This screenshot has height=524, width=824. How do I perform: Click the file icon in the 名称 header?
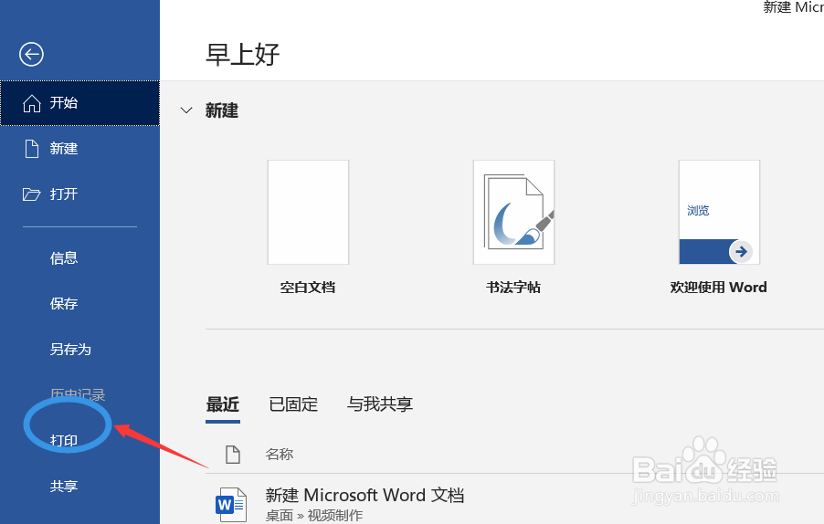[233, 455]
